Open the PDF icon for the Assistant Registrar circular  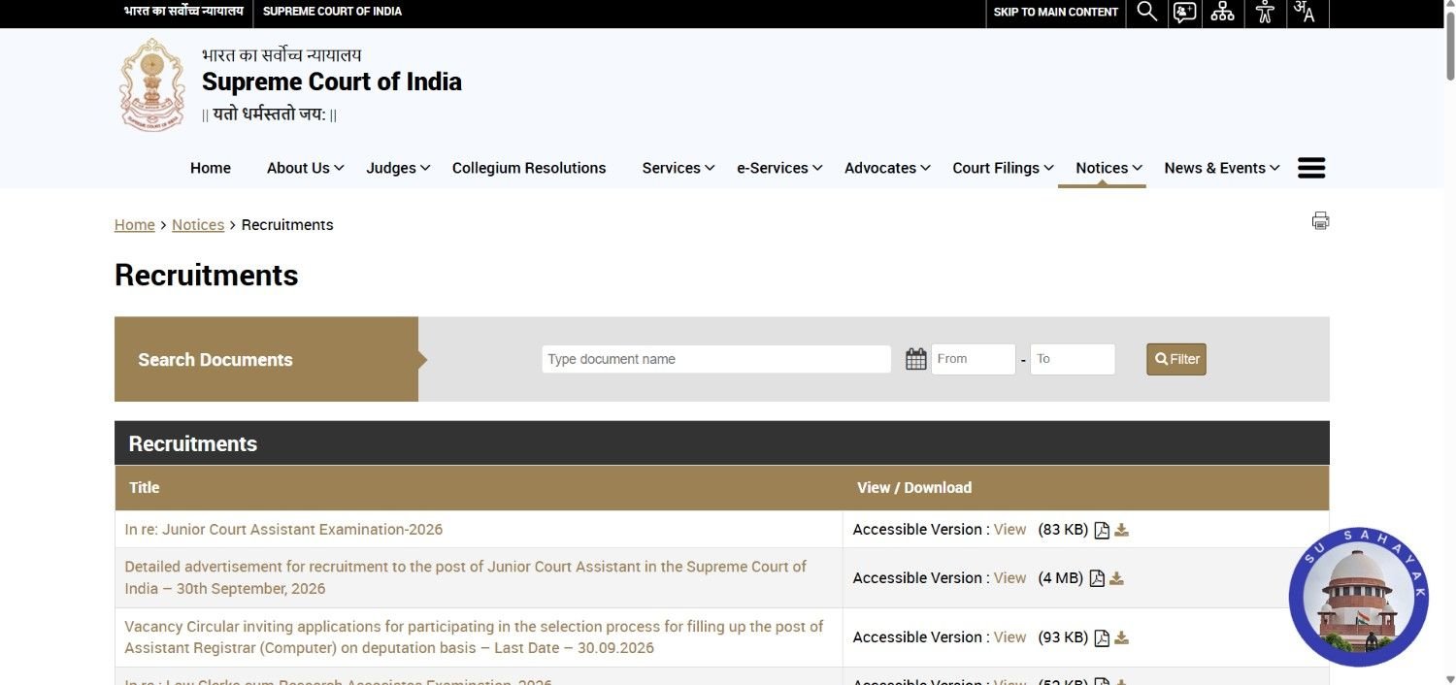(1102, 637)
